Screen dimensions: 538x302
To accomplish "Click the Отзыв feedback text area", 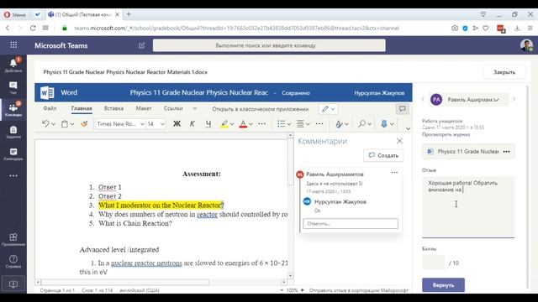I will tap(468, 207).
